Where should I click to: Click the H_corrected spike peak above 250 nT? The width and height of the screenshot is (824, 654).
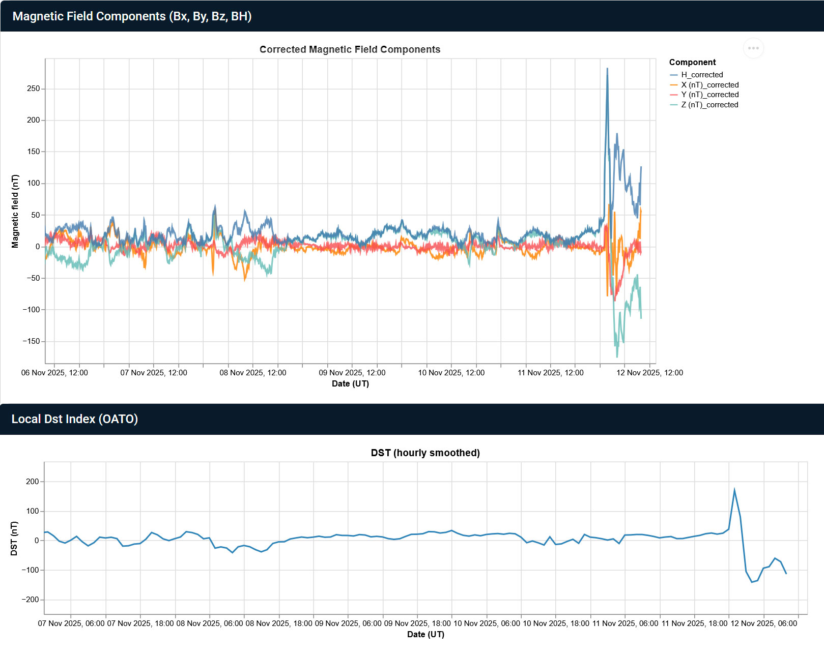[607, 69]
